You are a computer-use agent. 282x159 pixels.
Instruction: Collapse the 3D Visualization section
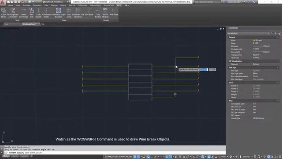(278, 61)
